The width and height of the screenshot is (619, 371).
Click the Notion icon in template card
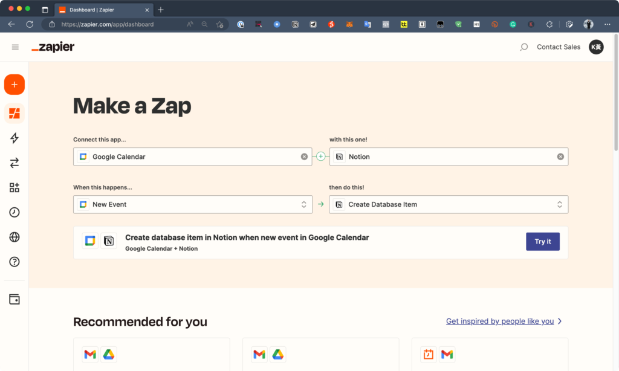click(109, 240)
